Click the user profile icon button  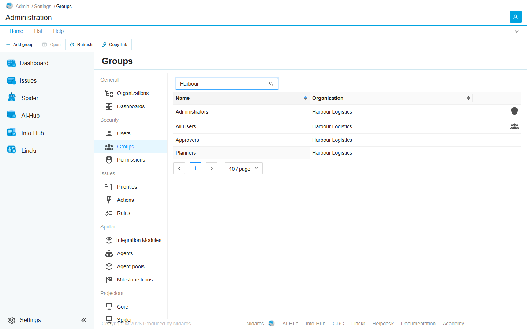point(516,17)
